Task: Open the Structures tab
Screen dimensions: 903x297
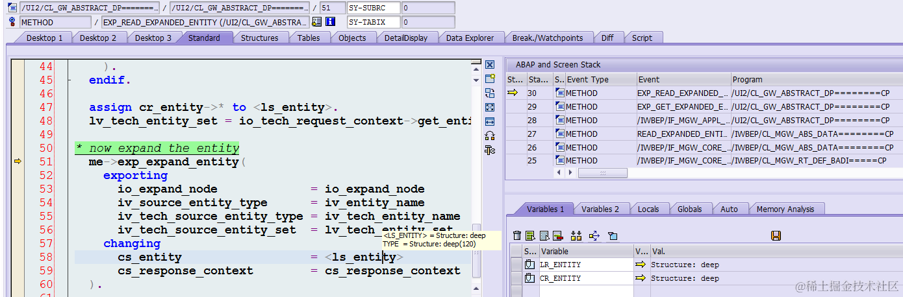Action: (x=260, y=38)
